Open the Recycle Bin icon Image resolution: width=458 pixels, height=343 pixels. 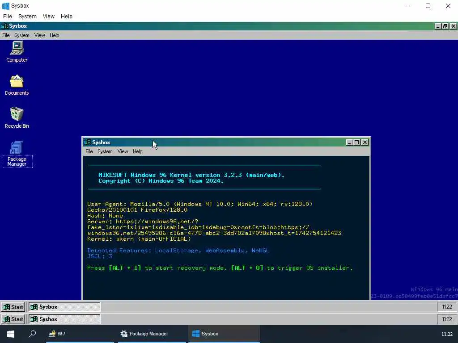click(17, 117)
